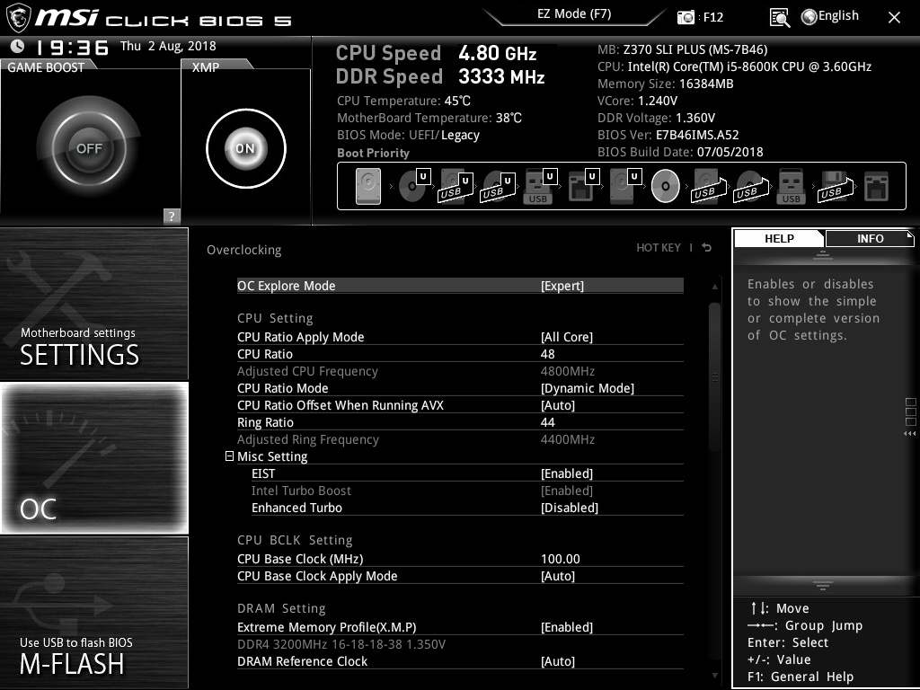Click the Boot Priority label
The image size is (920, 690).
pos(373,153)
